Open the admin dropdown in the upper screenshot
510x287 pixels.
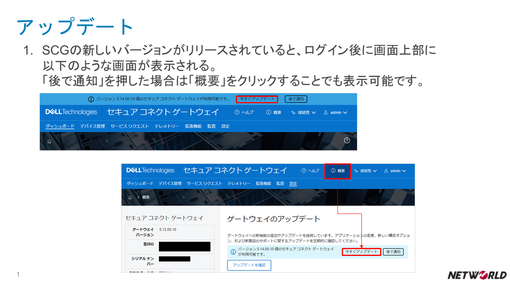335,113
